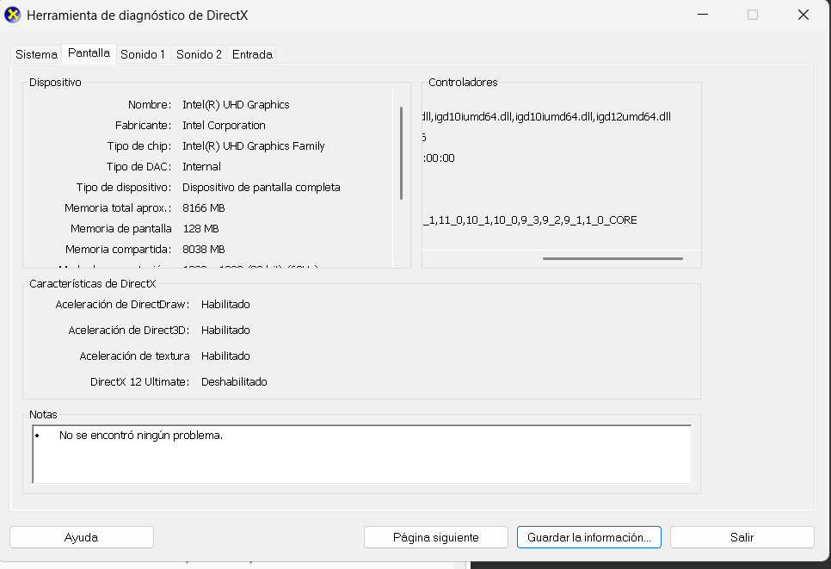Viewport: 831px width, 569px height.
Task: Click Guardar la información button
Action: point(588,537)
